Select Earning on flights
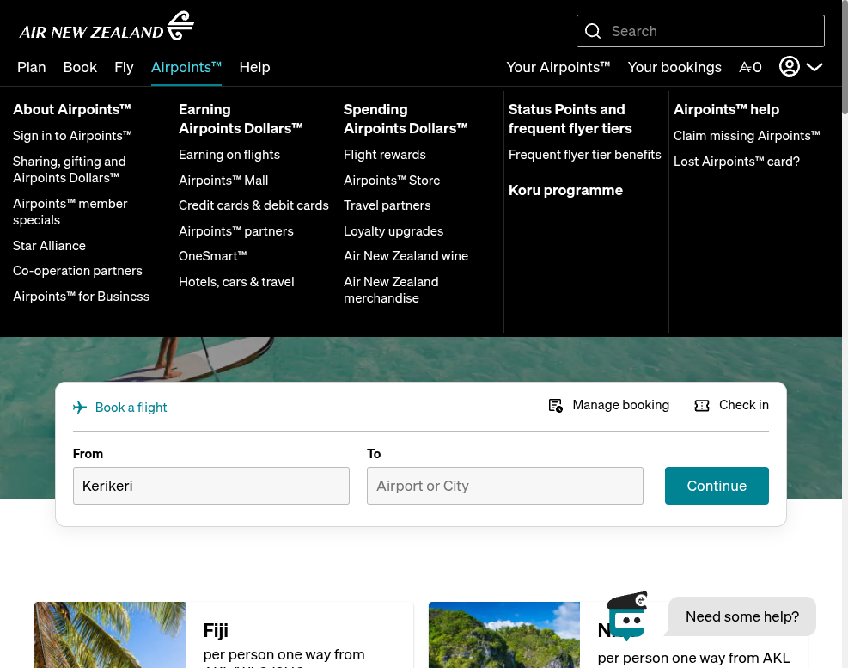848x668 pixels. (x=229, y=155)
